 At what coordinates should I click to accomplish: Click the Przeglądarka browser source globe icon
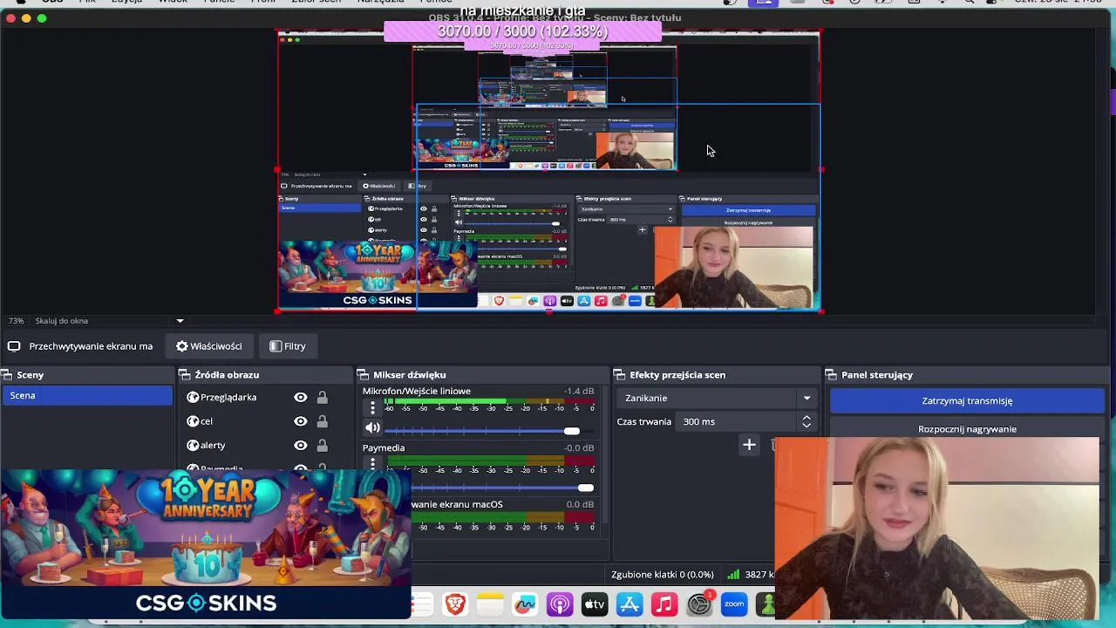point(193,397)
